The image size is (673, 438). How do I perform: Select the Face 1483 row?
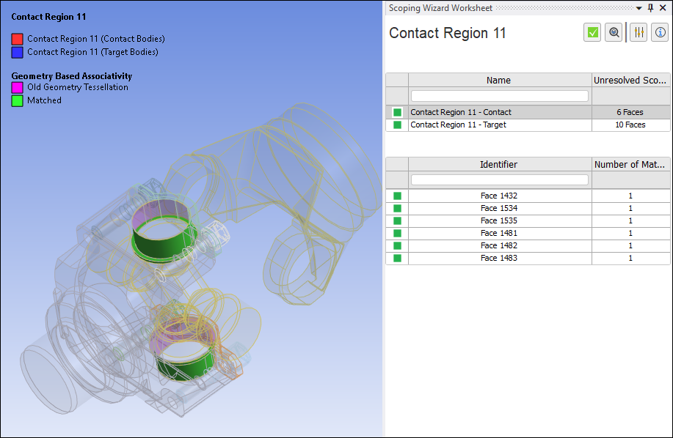click(499, 259)
